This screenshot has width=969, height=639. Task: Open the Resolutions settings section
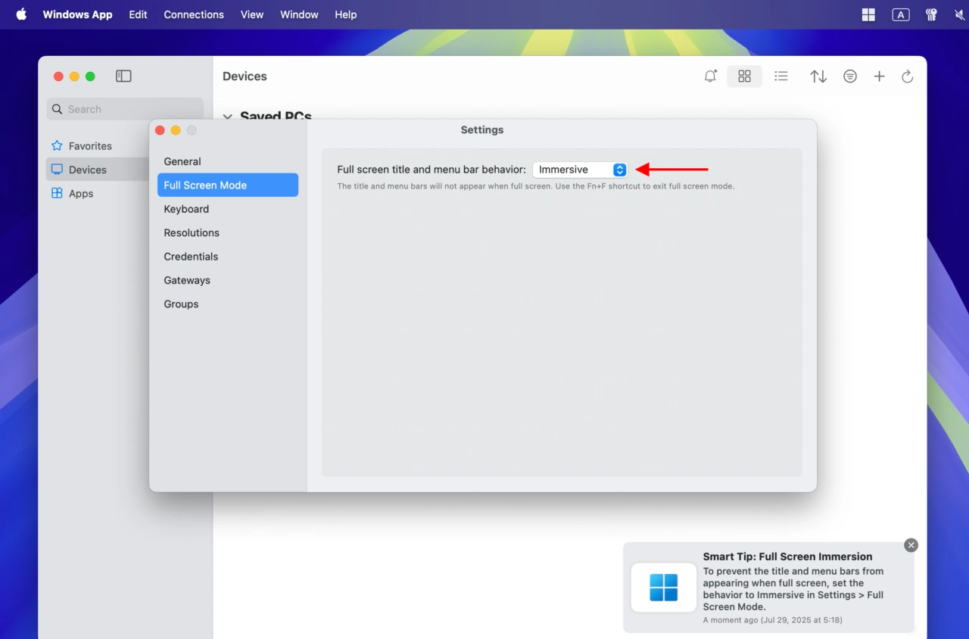[x=192, y=233]
